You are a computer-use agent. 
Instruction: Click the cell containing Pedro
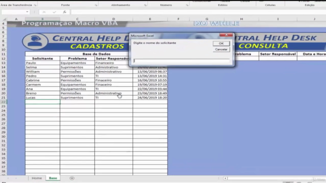coord(42,76)
